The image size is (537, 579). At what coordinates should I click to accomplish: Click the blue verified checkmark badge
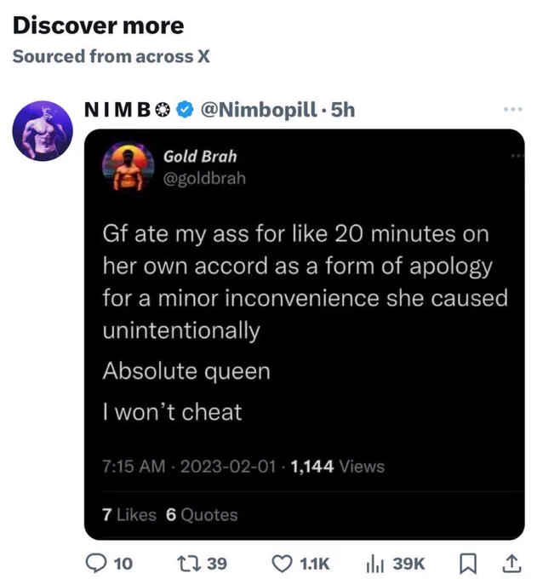[185, 109]
